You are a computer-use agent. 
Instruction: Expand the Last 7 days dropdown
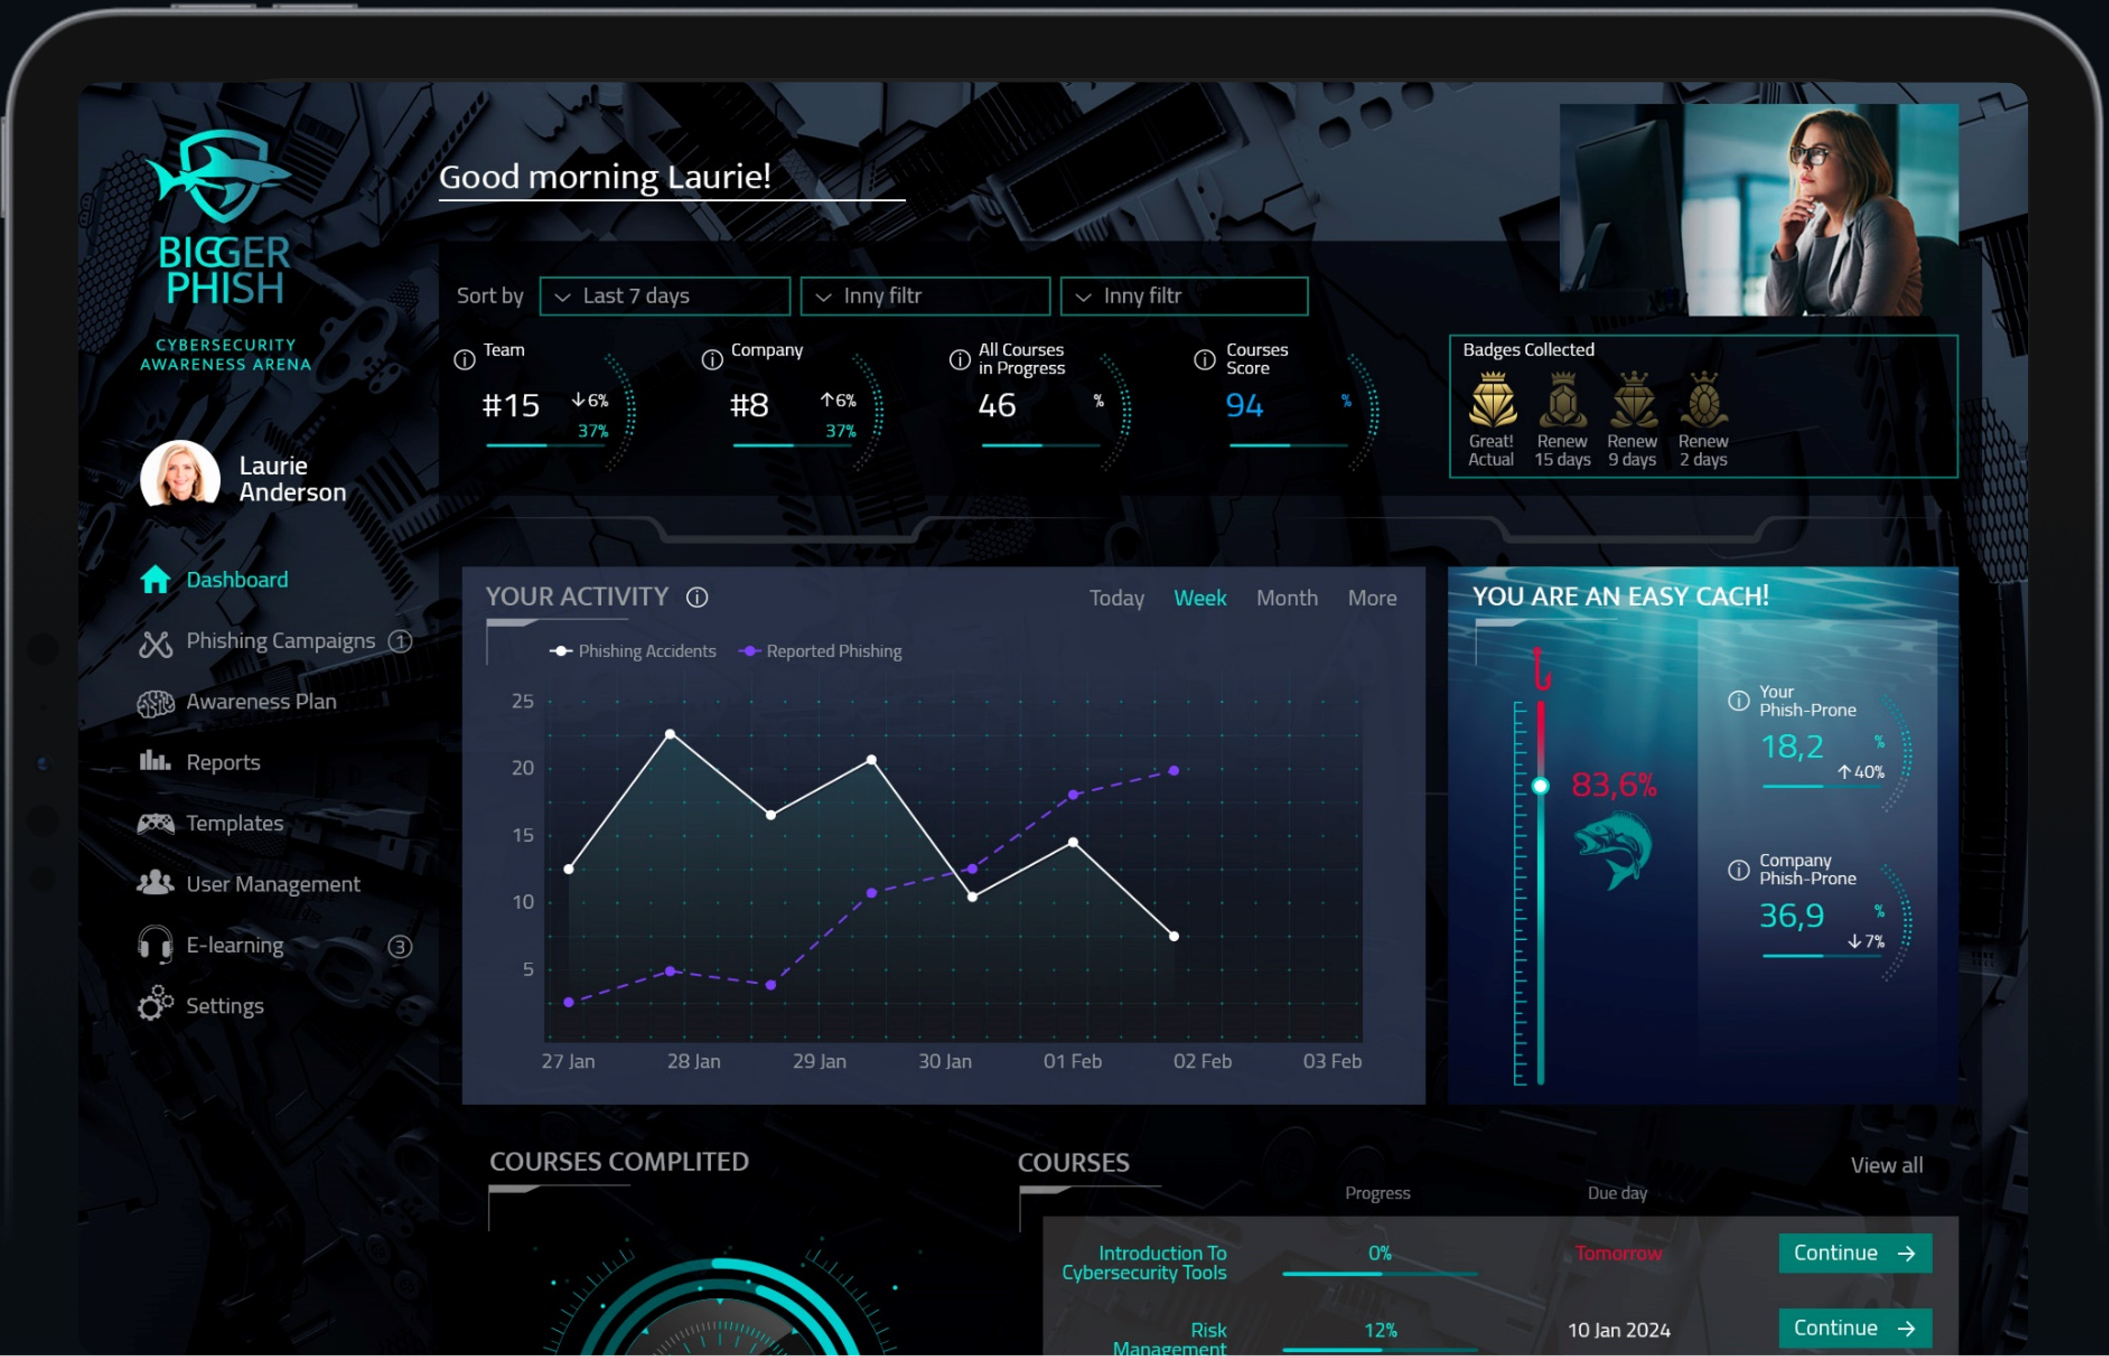(664, 297)
